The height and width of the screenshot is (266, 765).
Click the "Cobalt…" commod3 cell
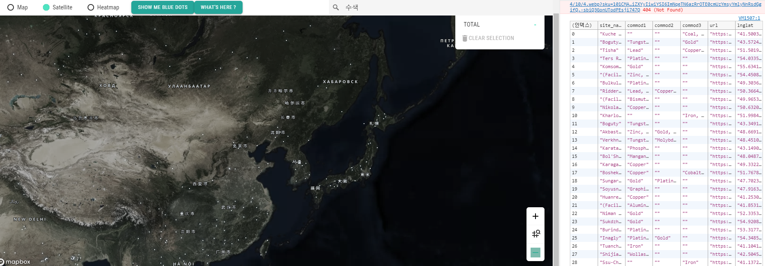pyautogui.click(x=693, y=173)
